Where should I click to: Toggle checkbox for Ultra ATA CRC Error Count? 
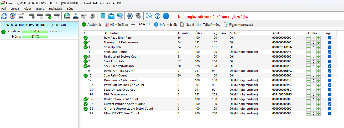[330, 114]
